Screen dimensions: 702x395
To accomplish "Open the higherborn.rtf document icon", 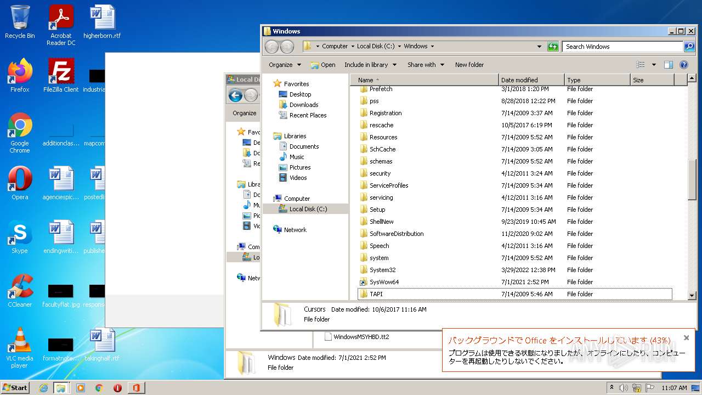I will 102,22.
